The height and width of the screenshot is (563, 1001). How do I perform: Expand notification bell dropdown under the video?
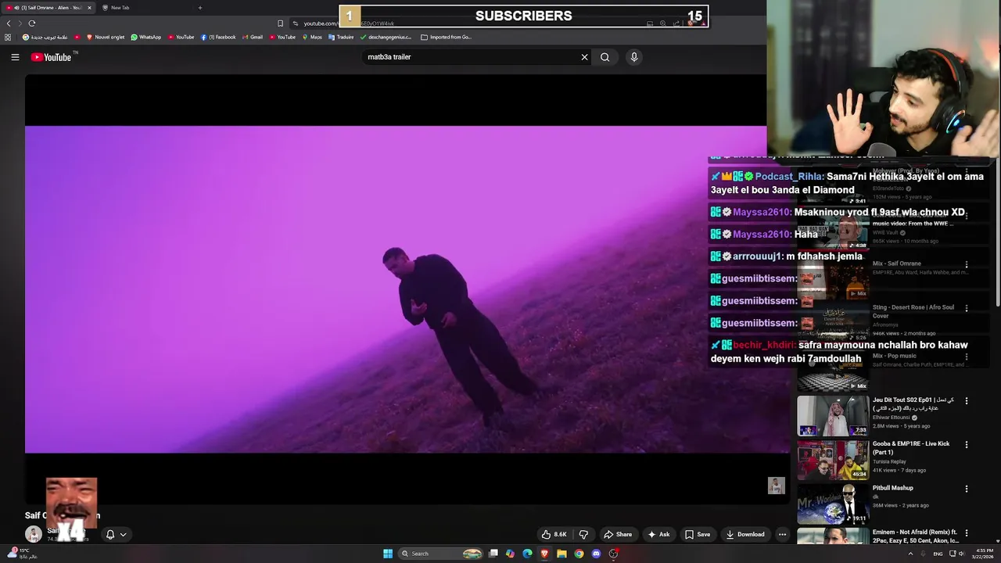(117, 535)
